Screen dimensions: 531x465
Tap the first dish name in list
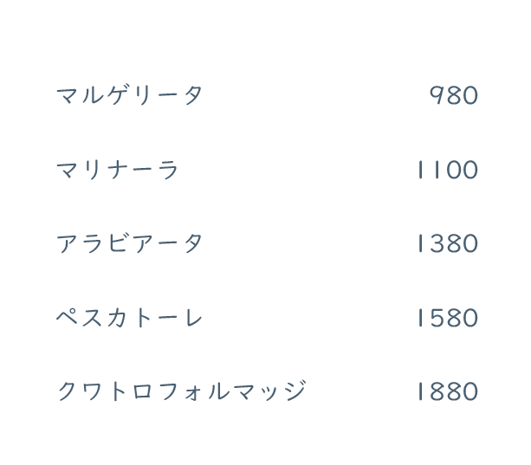(129, 95)
